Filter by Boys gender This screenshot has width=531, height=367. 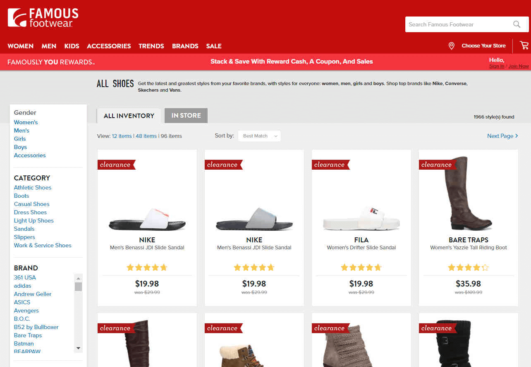click(x=20, y=147)
